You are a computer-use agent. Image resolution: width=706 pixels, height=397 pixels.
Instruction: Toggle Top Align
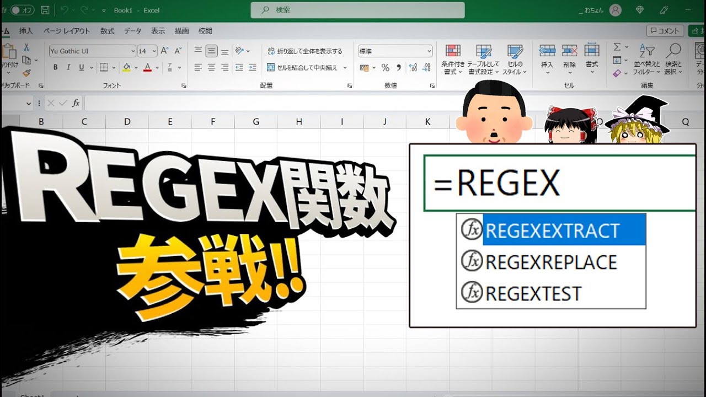(x=198, y=51)
